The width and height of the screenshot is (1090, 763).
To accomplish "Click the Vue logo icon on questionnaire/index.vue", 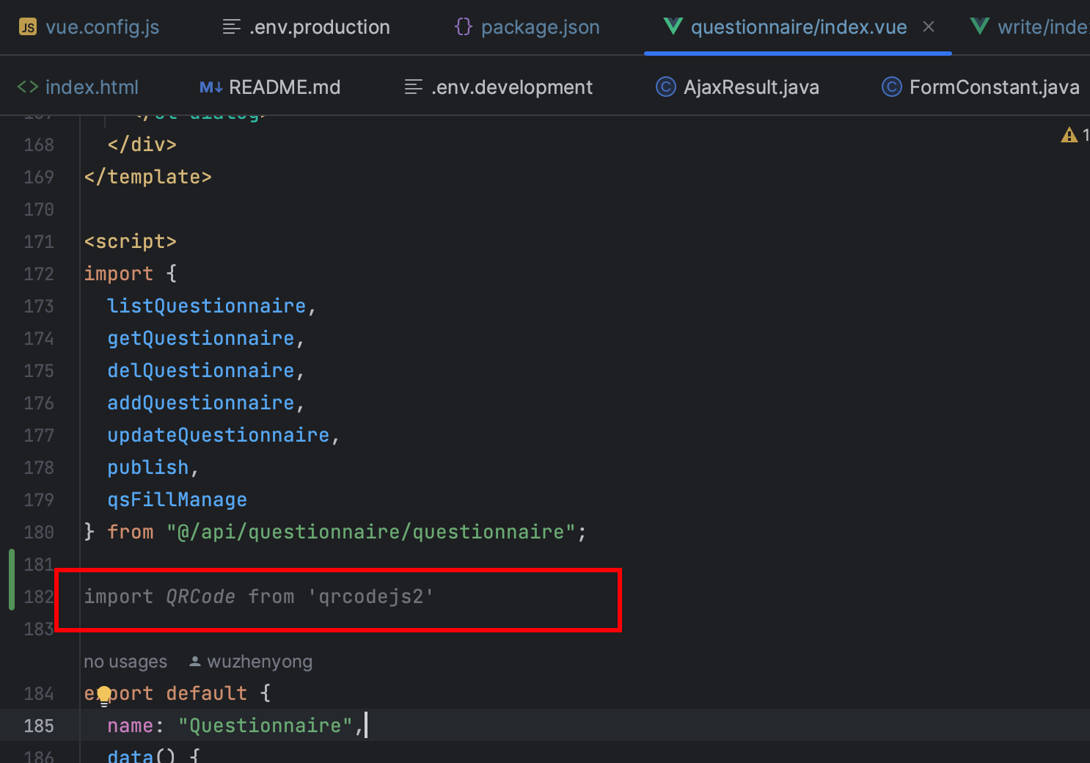I will coord(673,27).
